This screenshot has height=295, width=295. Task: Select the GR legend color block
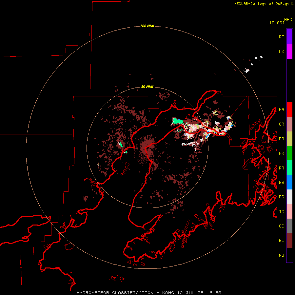pyautogui.click(x=289, y=124)
